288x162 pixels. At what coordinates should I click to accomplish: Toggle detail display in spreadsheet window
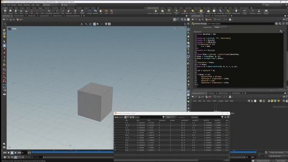coord(133,117)
